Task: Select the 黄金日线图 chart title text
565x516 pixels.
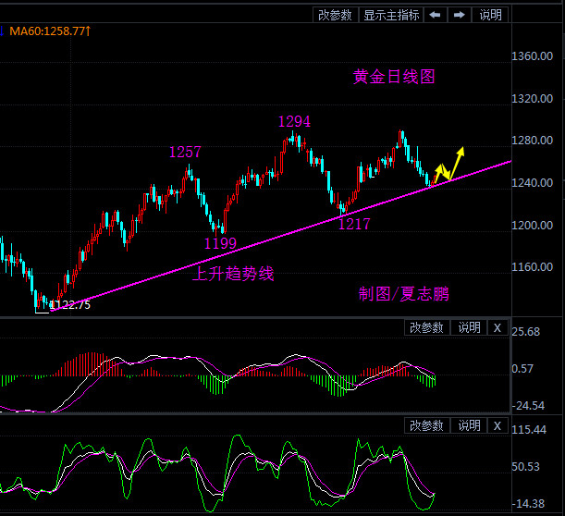Action: (394, 77)
